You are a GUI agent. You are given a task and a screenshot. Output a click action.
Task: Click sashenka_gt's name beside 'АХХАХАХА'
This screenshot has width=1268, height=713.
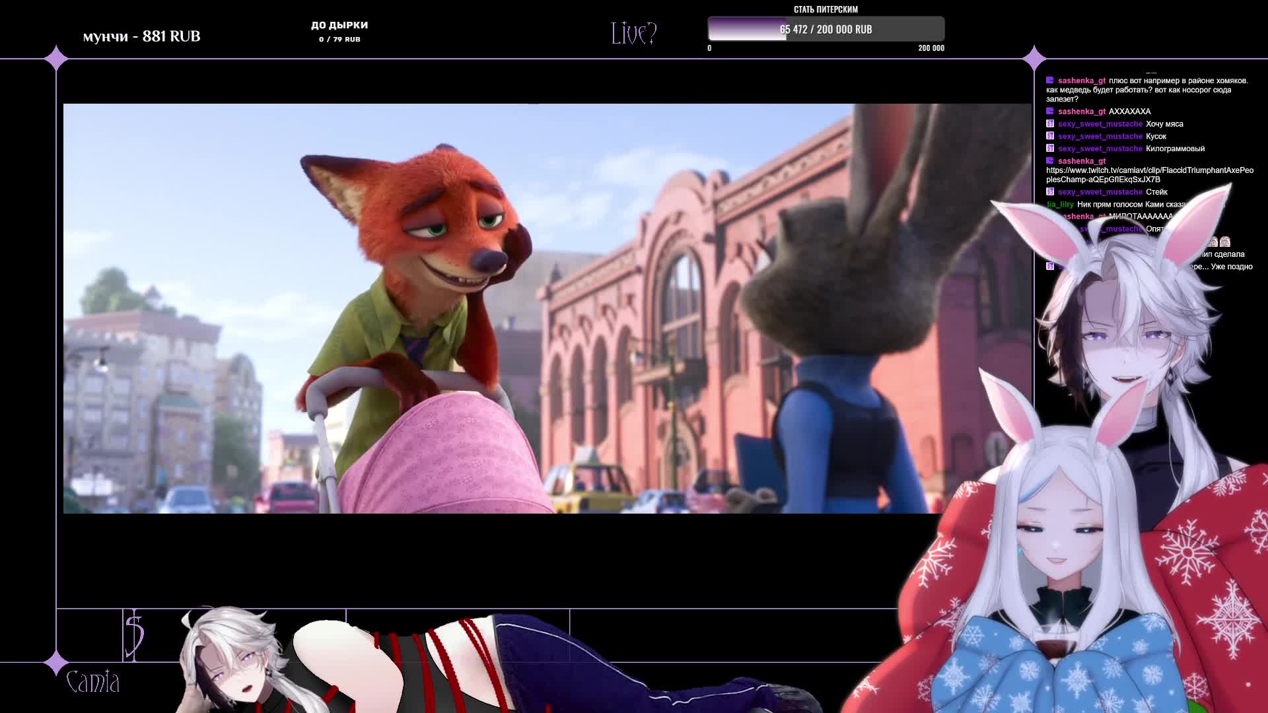pyautogui.click(x=1082, y=112)
